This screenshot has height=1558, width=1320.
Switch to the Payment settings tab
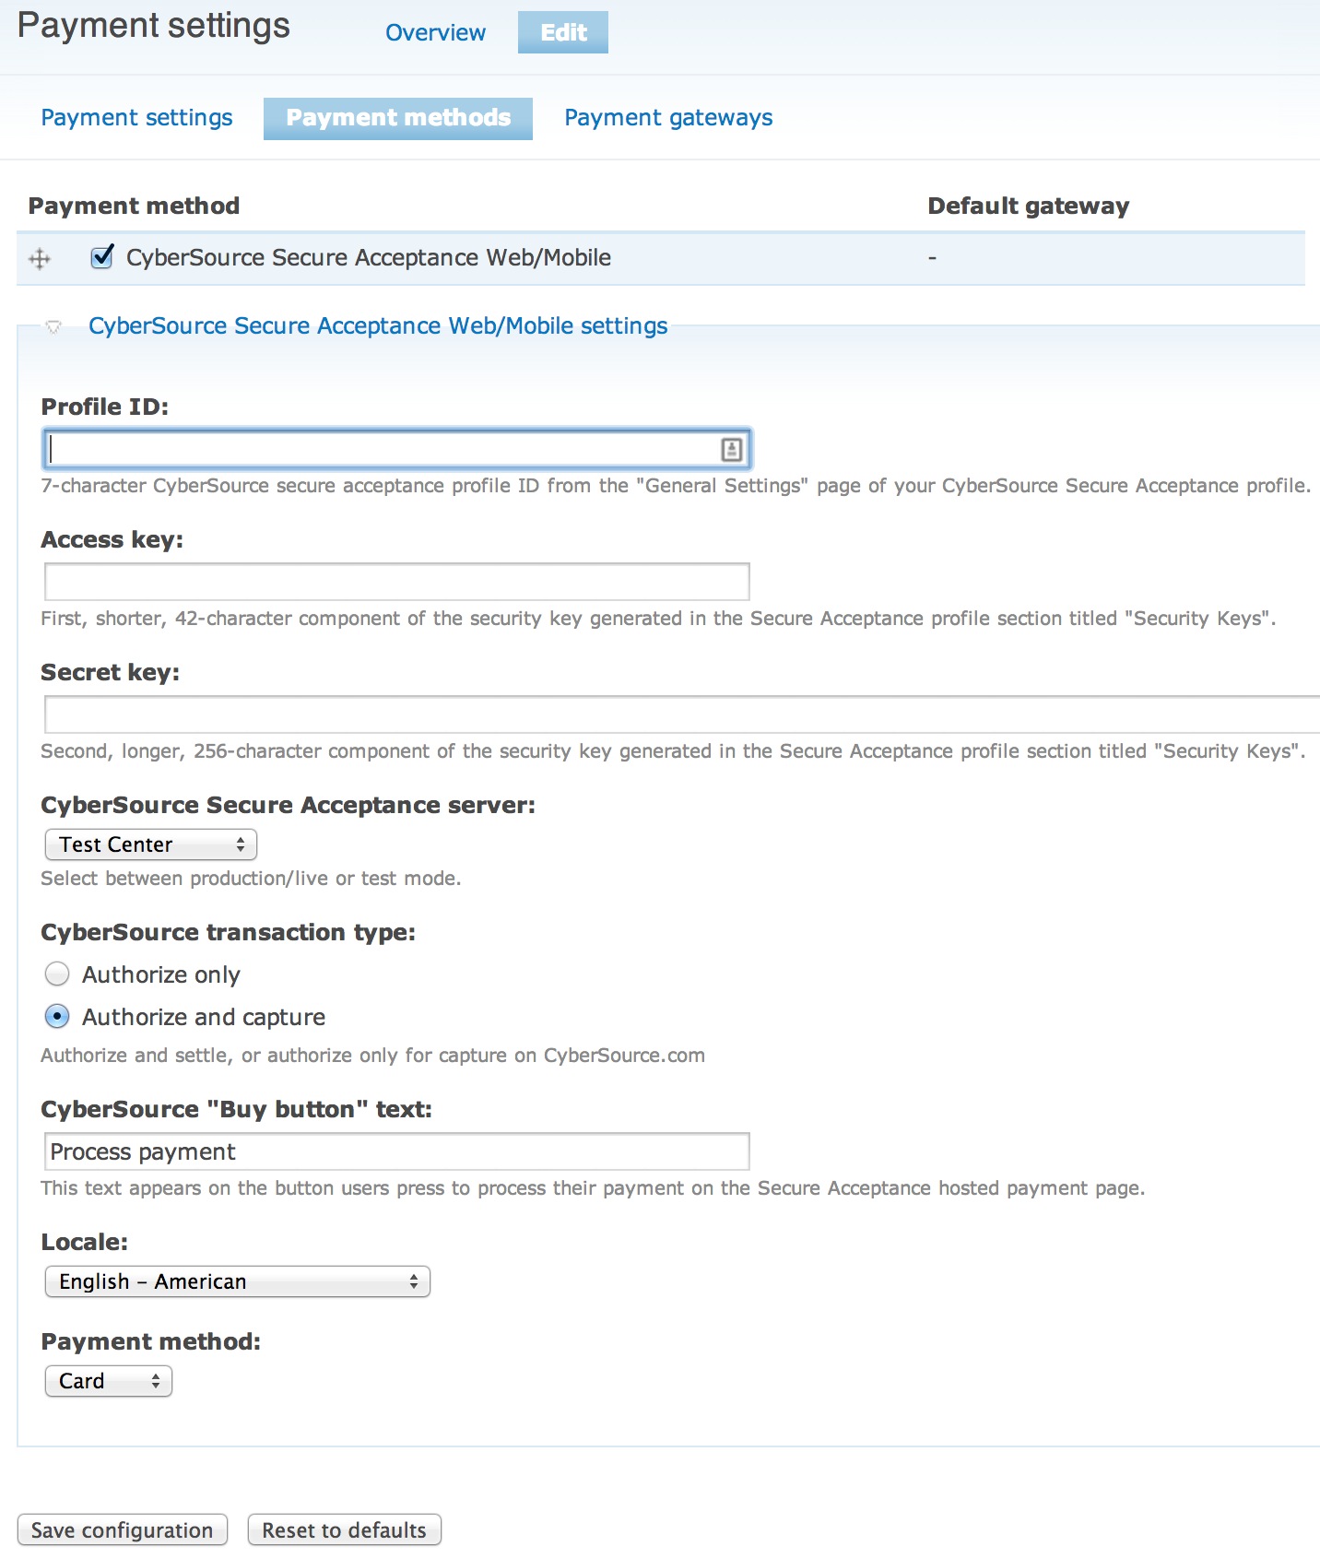click(136, 117)
